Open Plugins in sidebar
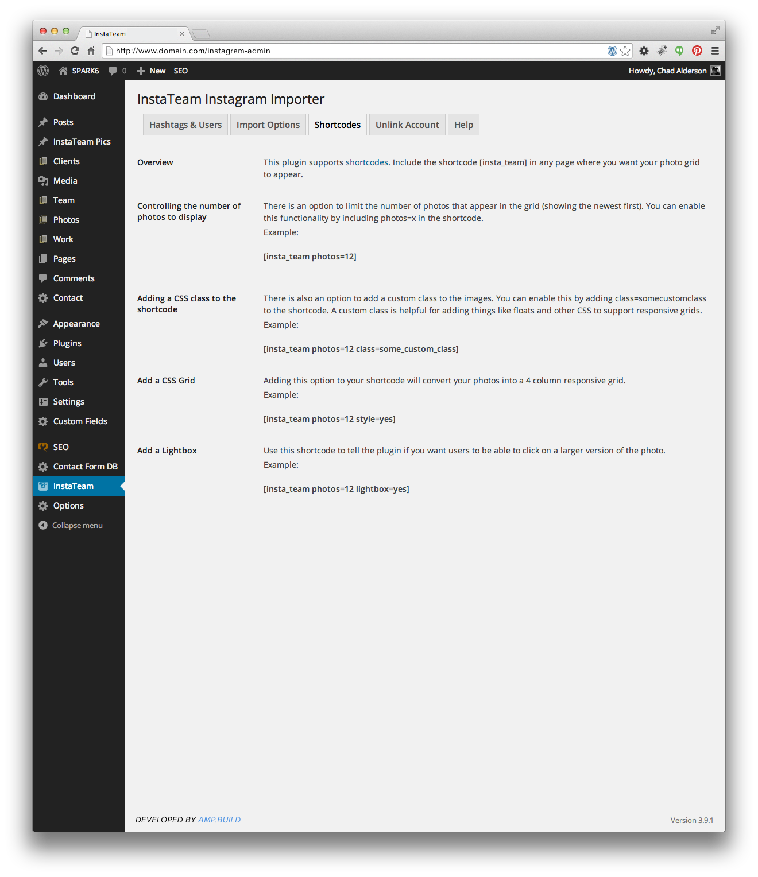Screen dimensions: 758x877 79,343
